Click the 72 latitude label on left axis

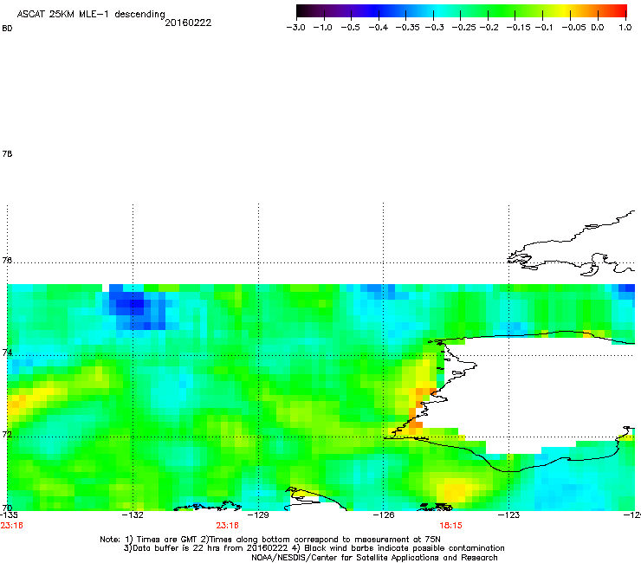[x=7, y=434]
